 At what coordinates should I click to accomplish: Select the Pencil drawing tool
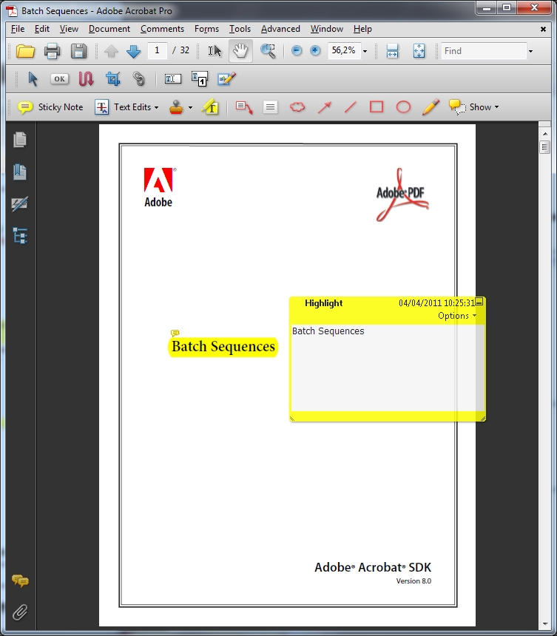coord(431,107)
